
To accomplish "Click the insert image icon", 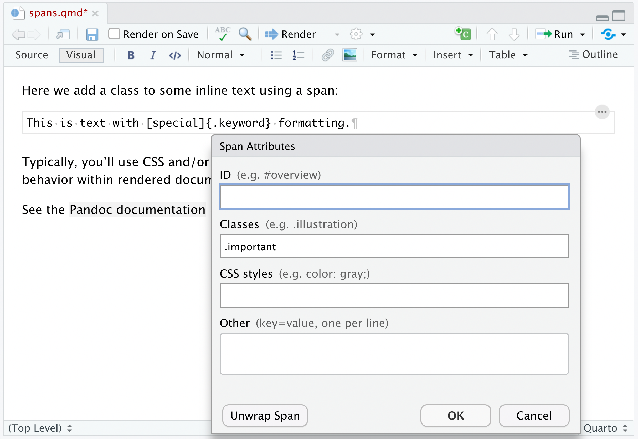I will (349, 55).
